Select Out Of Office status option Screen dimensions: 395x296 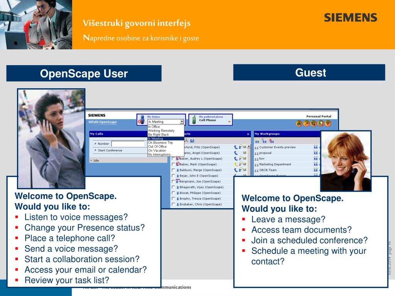point(166,146)
